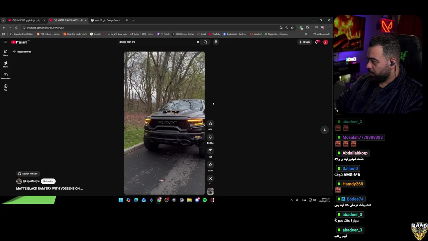Click the YouTube Create button
This screenshot has width=428, height=241.
click(x=305, y=42)
